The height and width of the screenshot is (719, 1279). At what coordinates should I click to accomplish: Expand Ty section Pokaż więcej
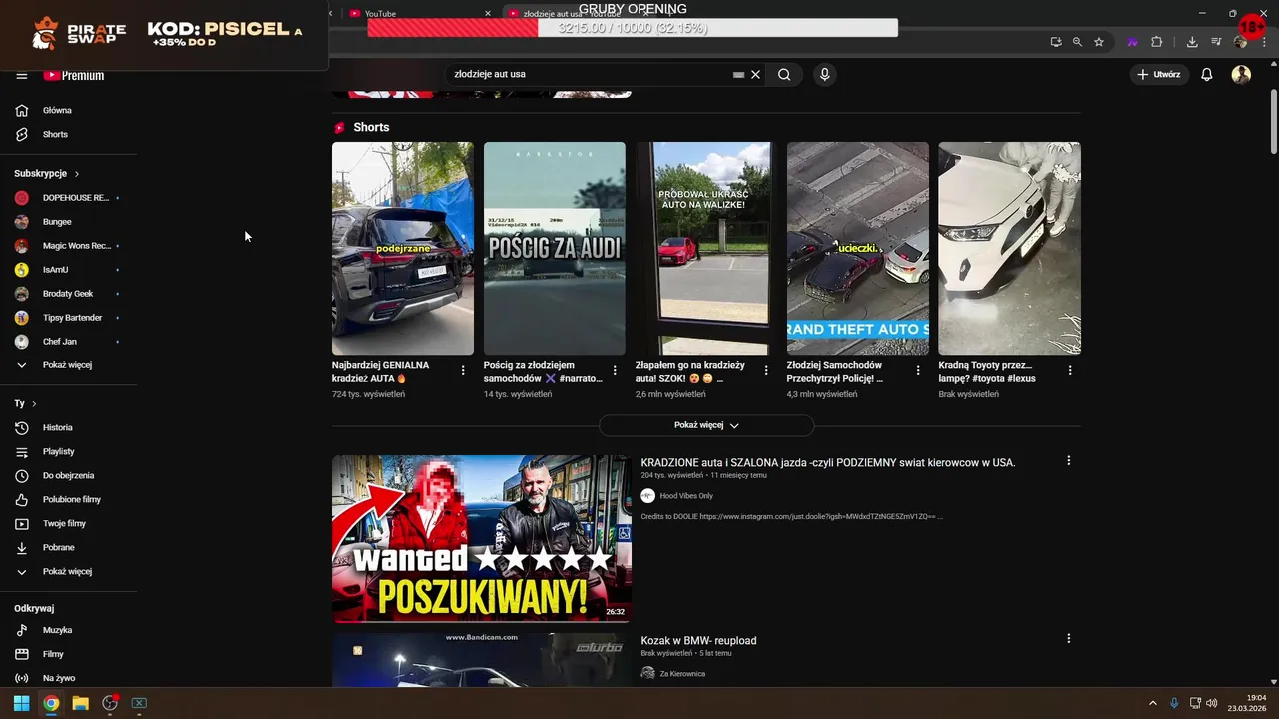point(68,572)
